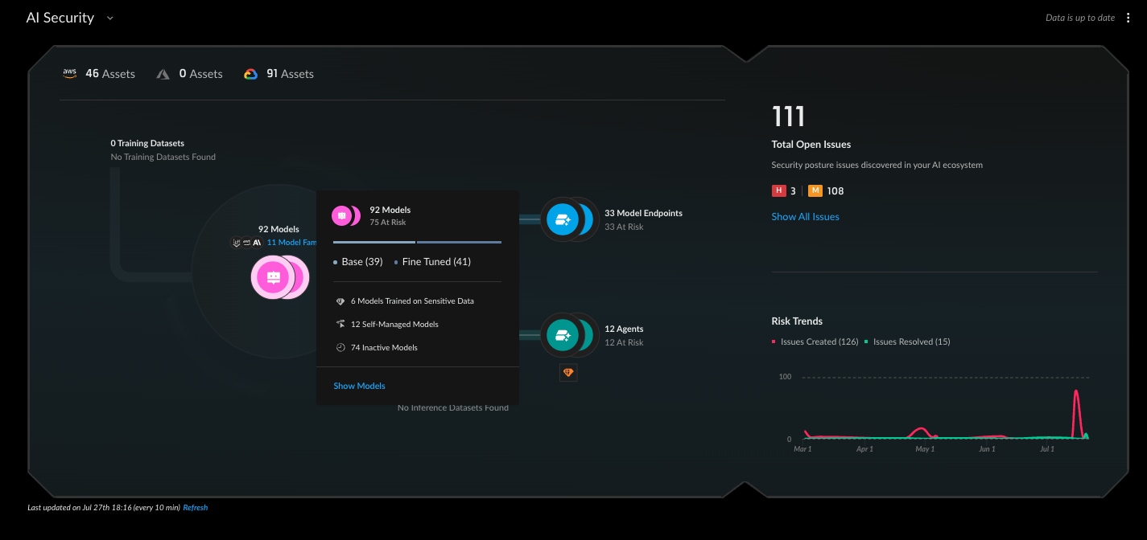Click the Mar 1 axis label
The height and width of the screenshot is (540, 1147).
click(x=802, y=449)
